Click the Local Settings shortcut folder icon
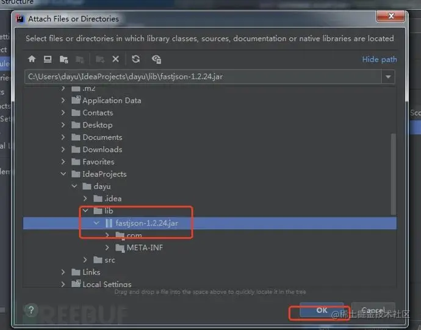The width and height of the screenshot is (421, 330). click(x=76, y=284)
